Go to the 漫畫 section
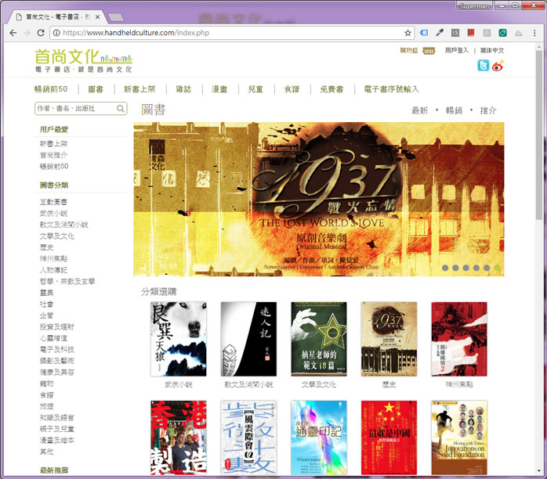Screen dimensions: 547x479 pyautogui.click(x=219, y=89)
